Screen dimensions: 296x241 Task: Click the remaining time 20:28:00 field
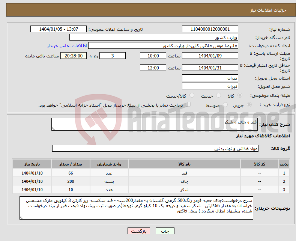coord(74,56)
